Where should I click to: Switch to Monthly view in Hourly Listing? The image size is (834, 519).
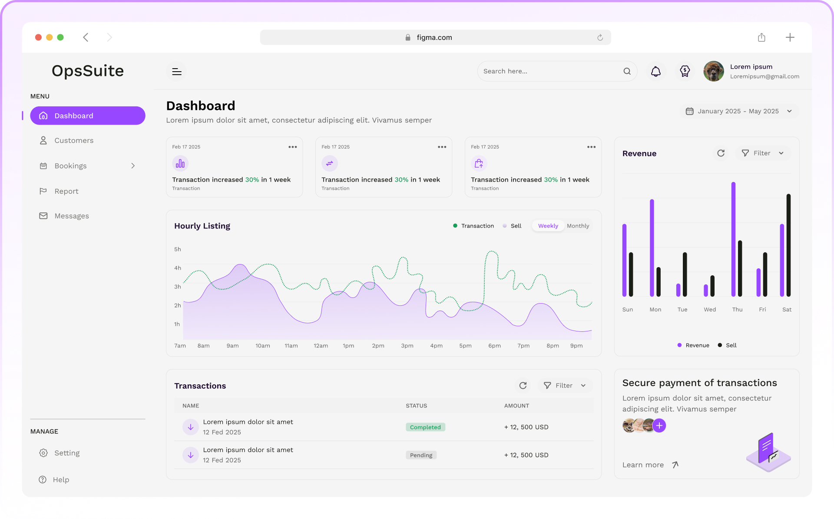click(578, 226)
